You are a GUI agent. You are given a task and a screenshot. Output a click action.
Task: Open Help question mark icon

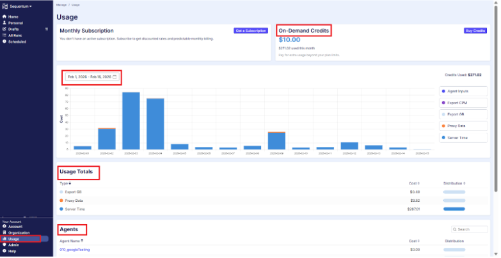[4, 251]
